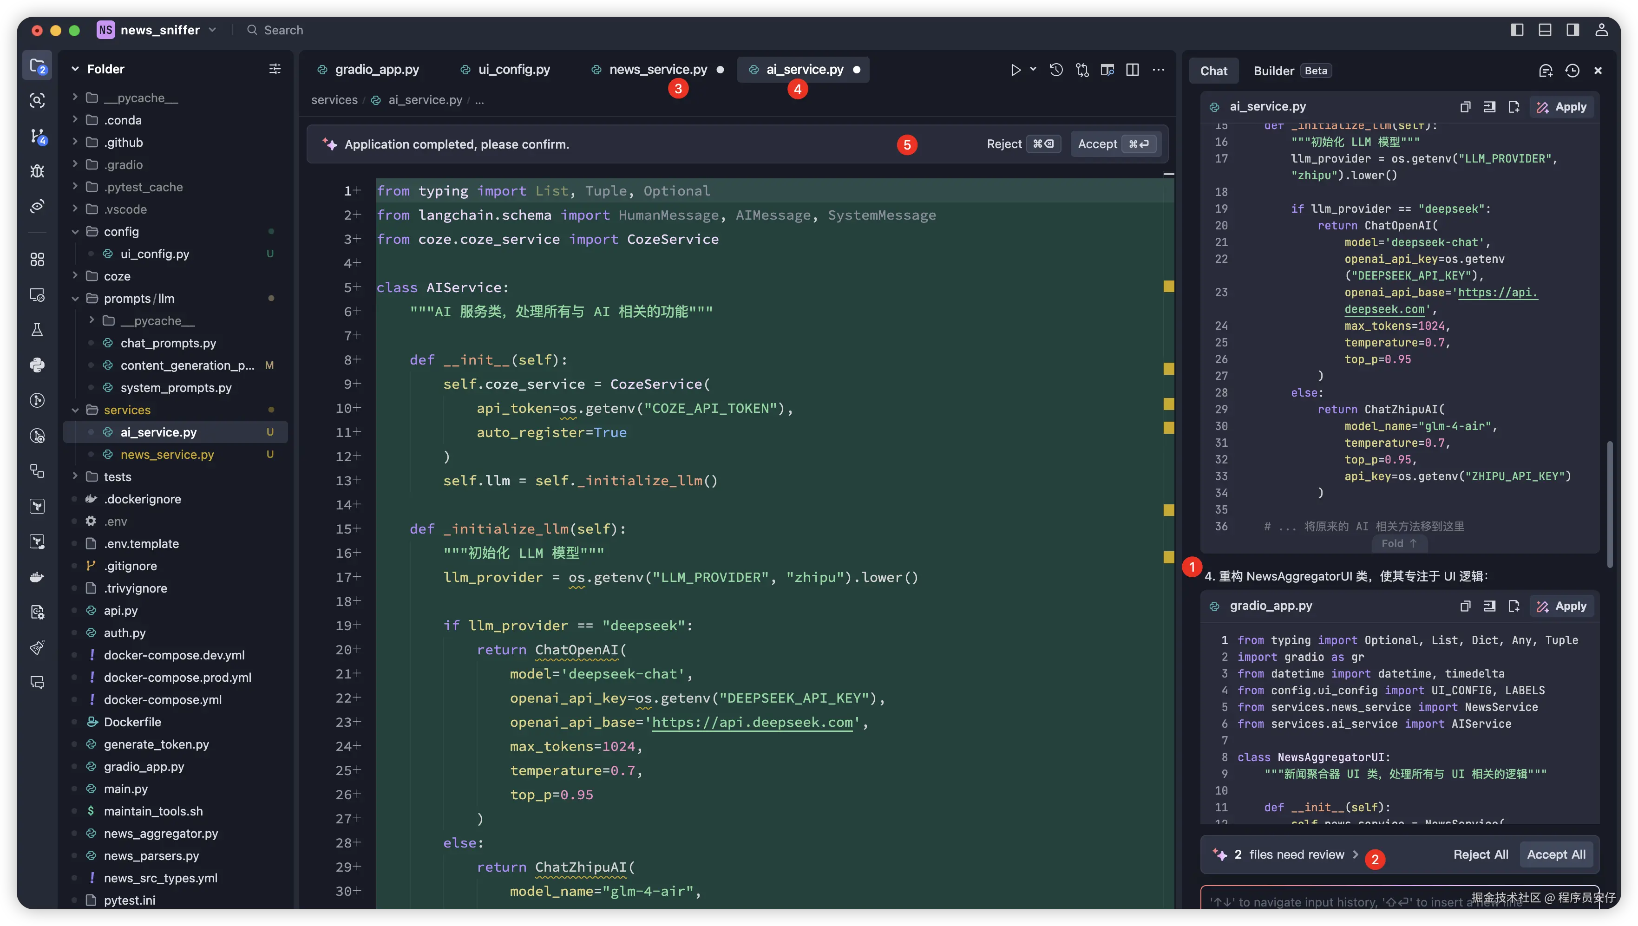1638x926 pixels.
Task: Click Reject All for reviewed files
Action: [x=1480, y=854]
